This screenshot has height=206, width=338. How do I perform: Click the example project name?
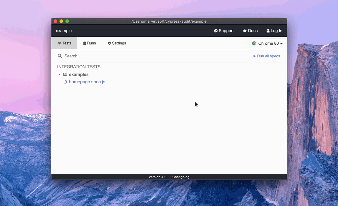[64, 31]
